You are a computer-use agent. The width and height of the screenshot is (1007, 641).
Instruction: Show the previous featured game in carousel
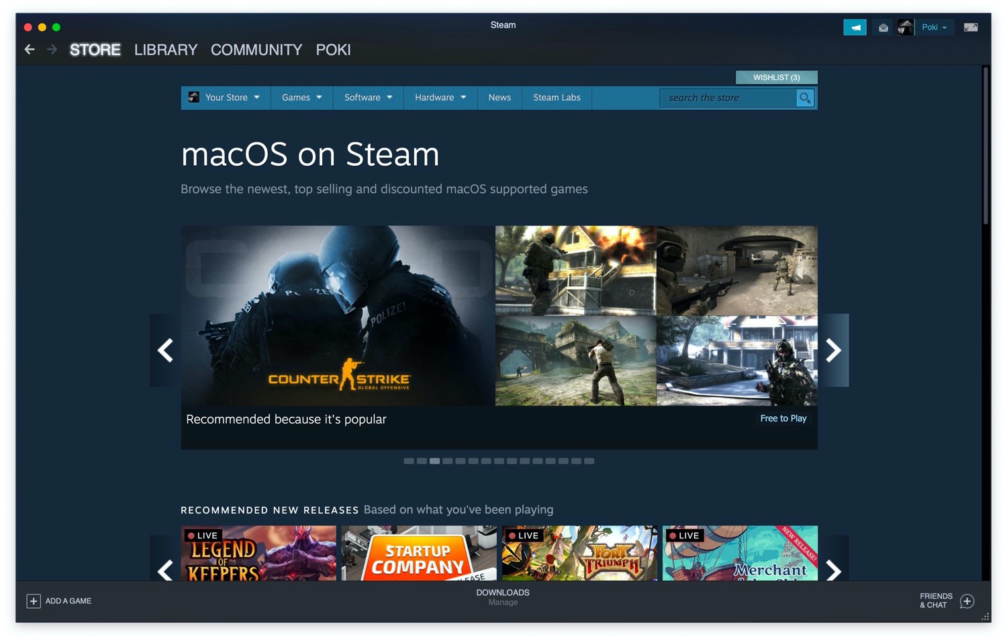[165, 350]
